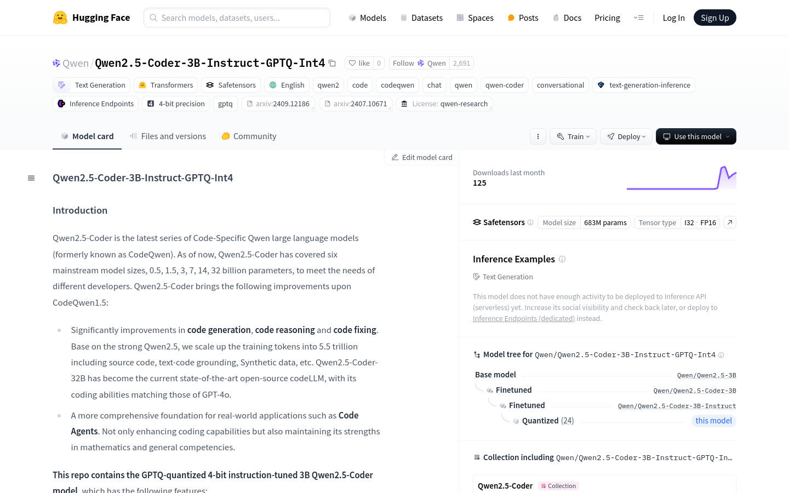This screenshot has width=789, height=493.
Task: Click the Model tree info icon
Action: (x=721, y=354)
